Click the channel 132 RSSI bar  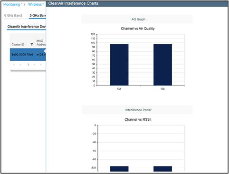pos(119,169)
